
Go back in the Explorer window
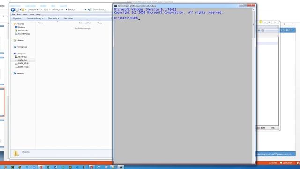13,9
